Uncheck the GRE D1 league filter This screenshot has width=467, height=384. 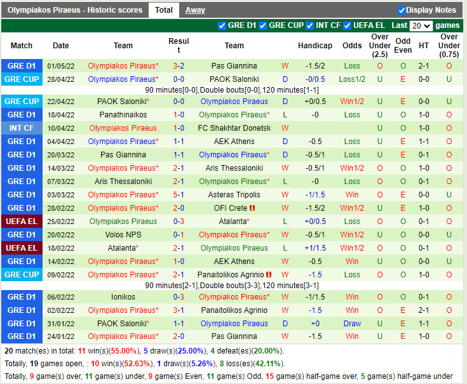pyautogui.click(x=222, y=25)
